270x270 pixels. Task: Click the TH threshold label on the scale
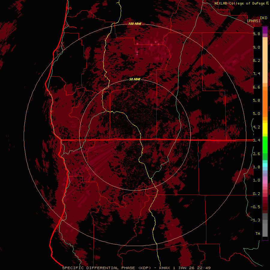[x=258, y=234]
